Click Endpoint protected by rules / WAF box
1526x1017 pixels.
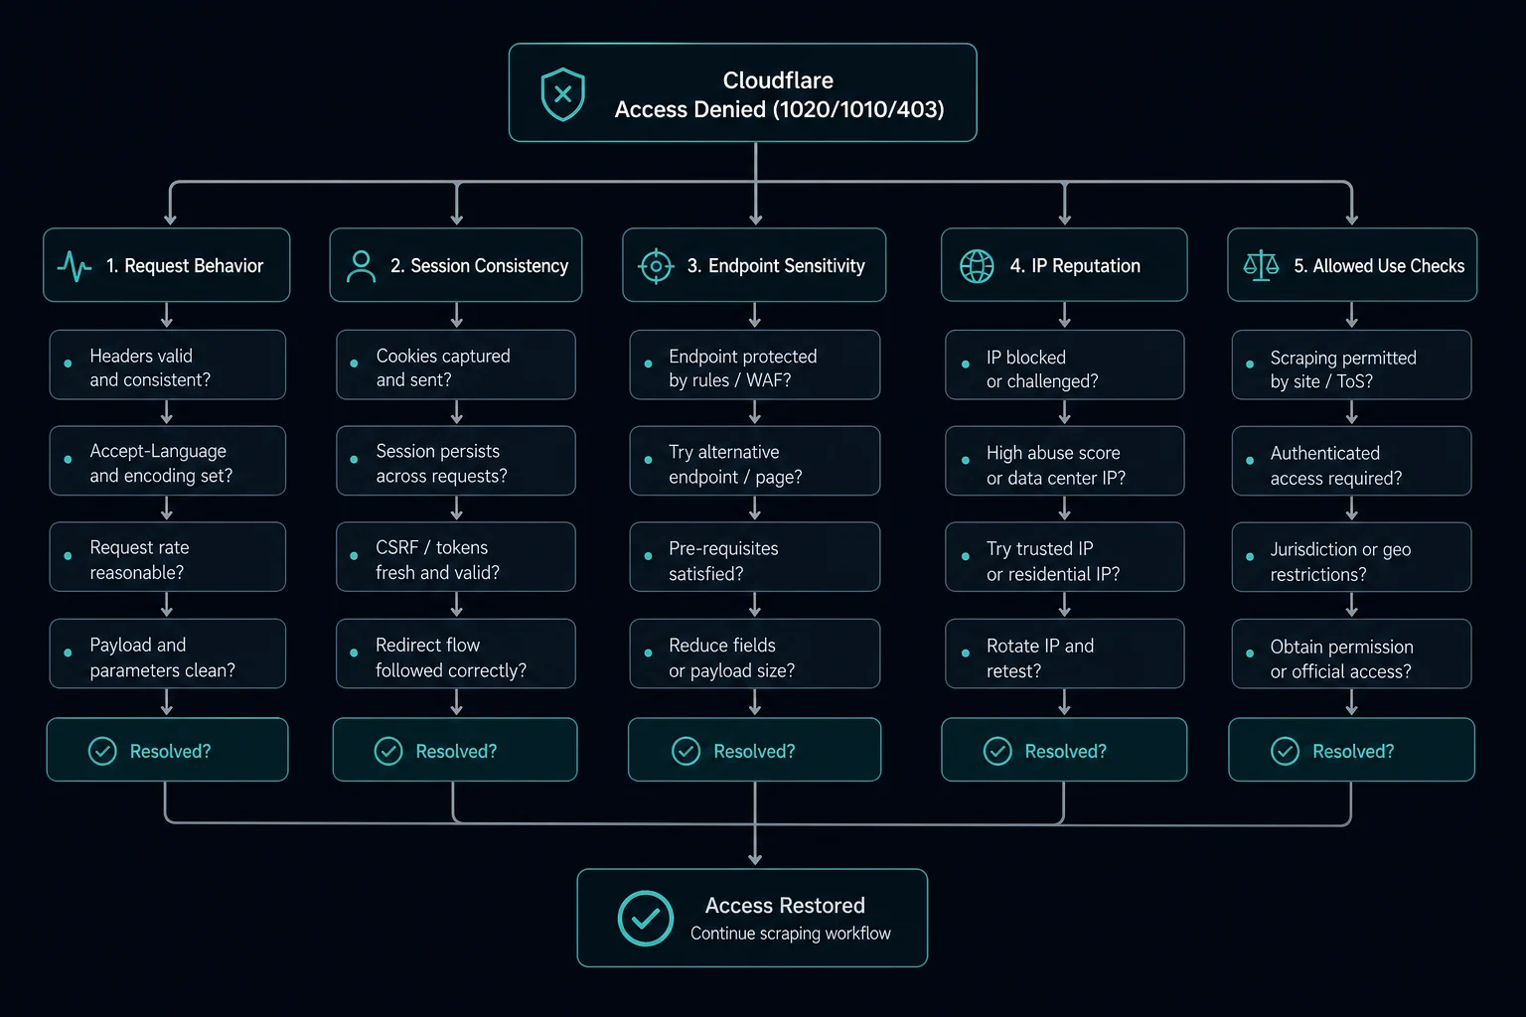pos(755,365)
